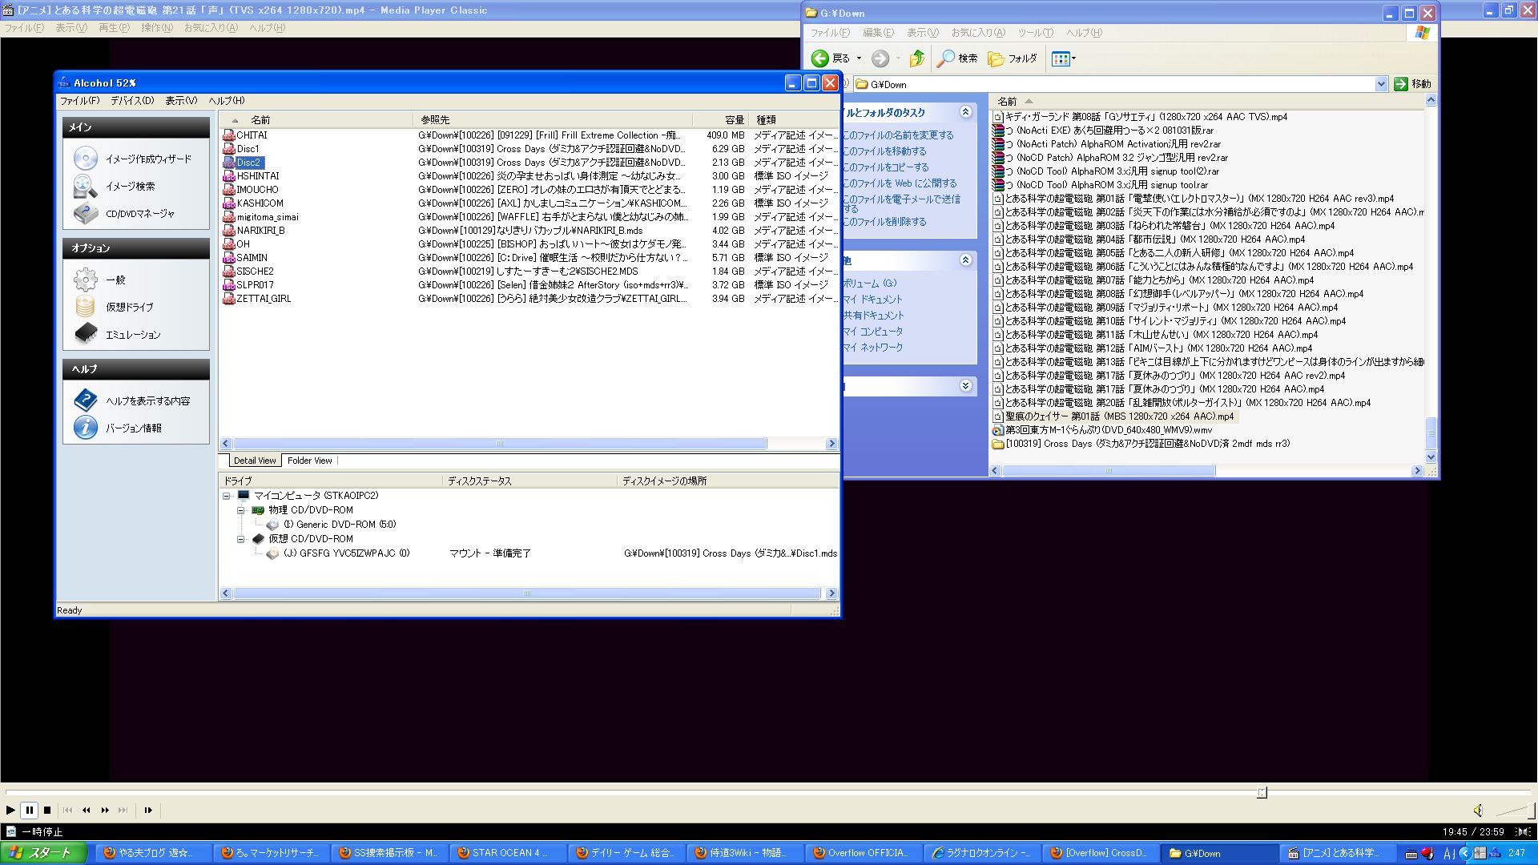Image resolution: width=1538 pixels, height=865 pixels.
Task: Click 'Copy this file' link in Explorer
Action: coord(886,167)
